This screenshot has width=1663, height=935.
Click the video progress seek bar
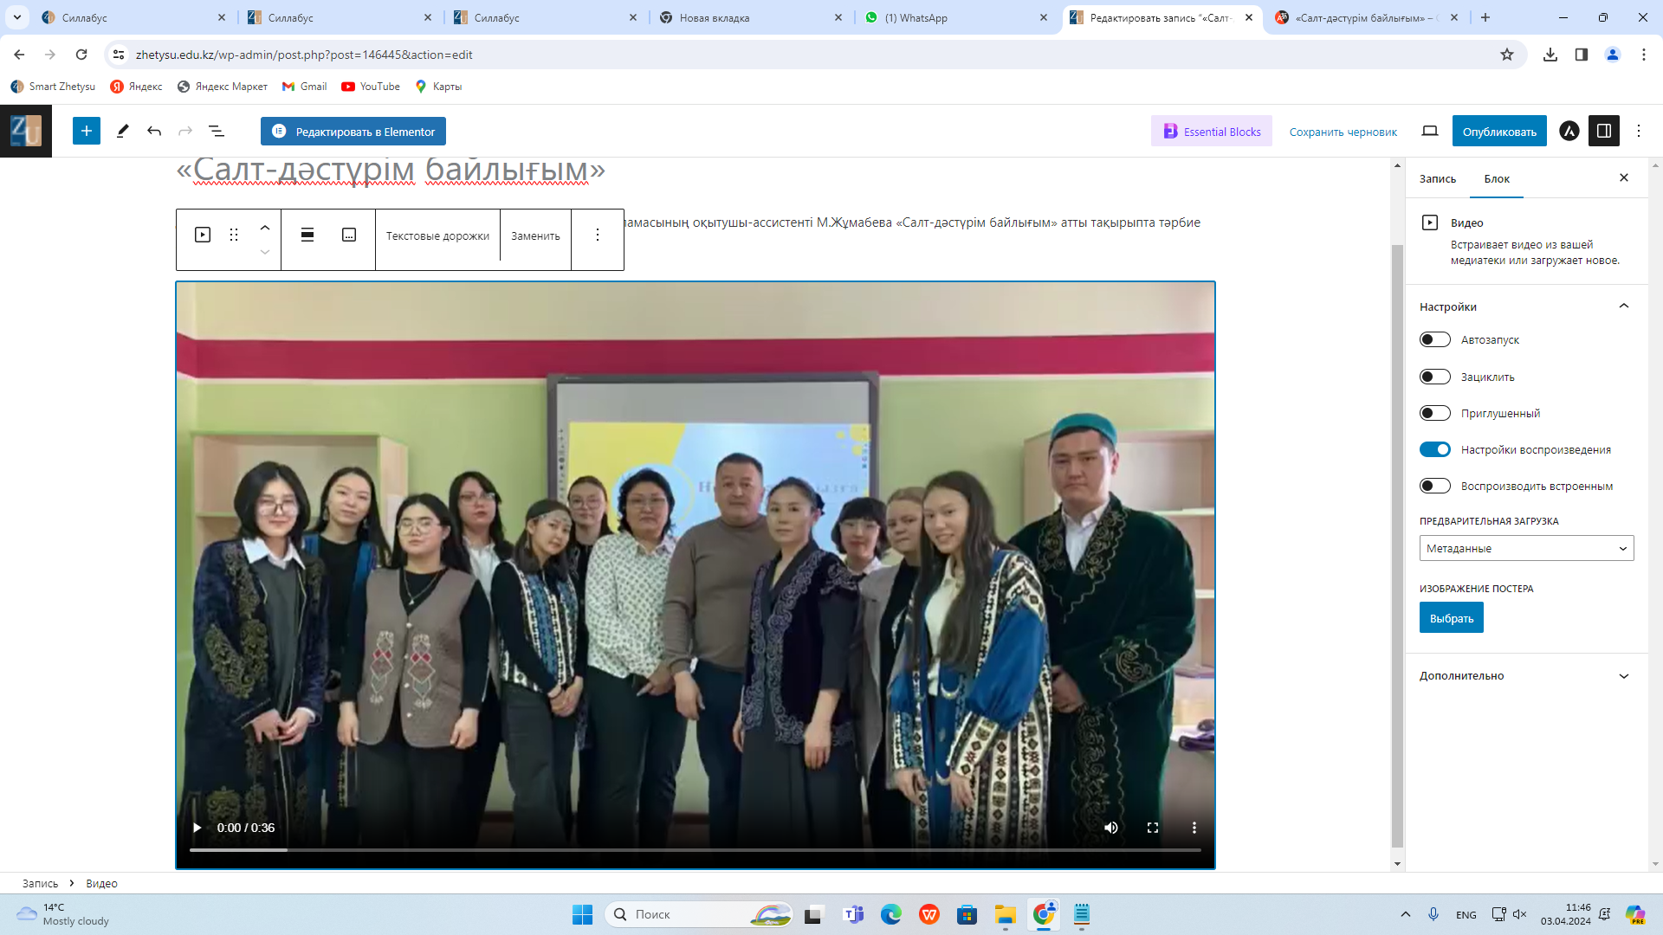tap(695, 850)
